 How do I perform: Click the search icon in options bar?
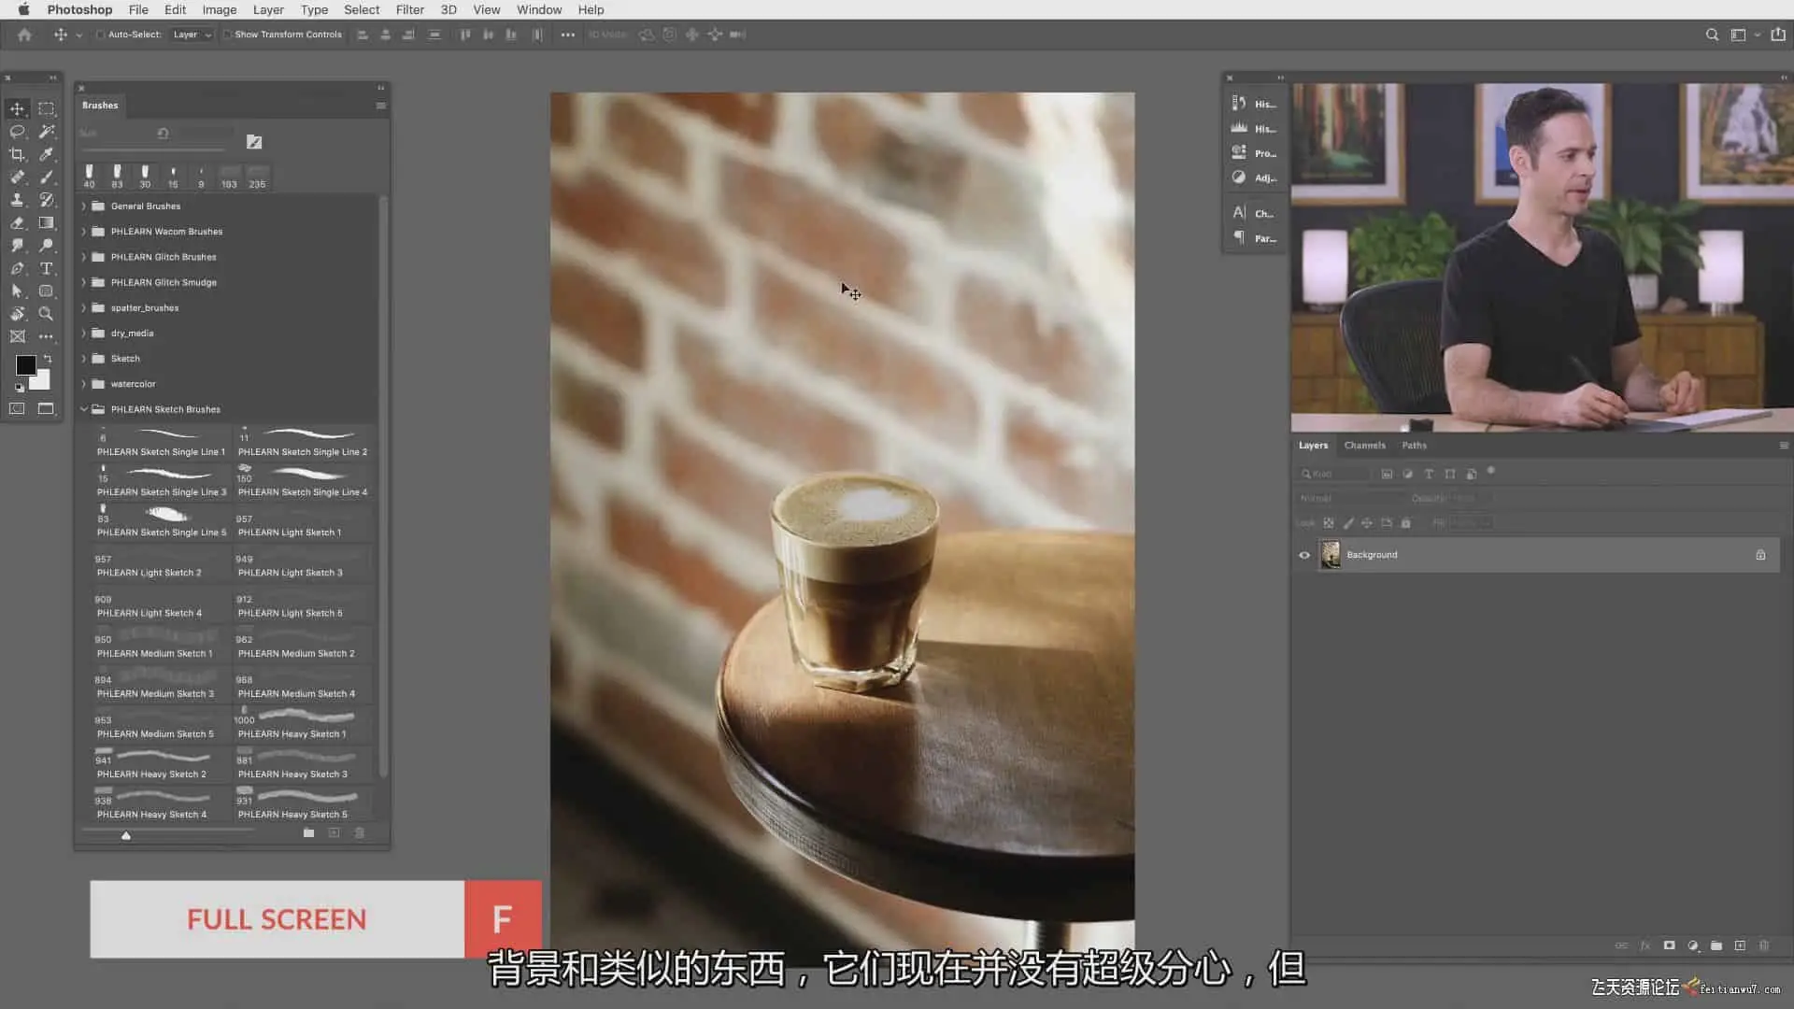tap(1712, 35)
